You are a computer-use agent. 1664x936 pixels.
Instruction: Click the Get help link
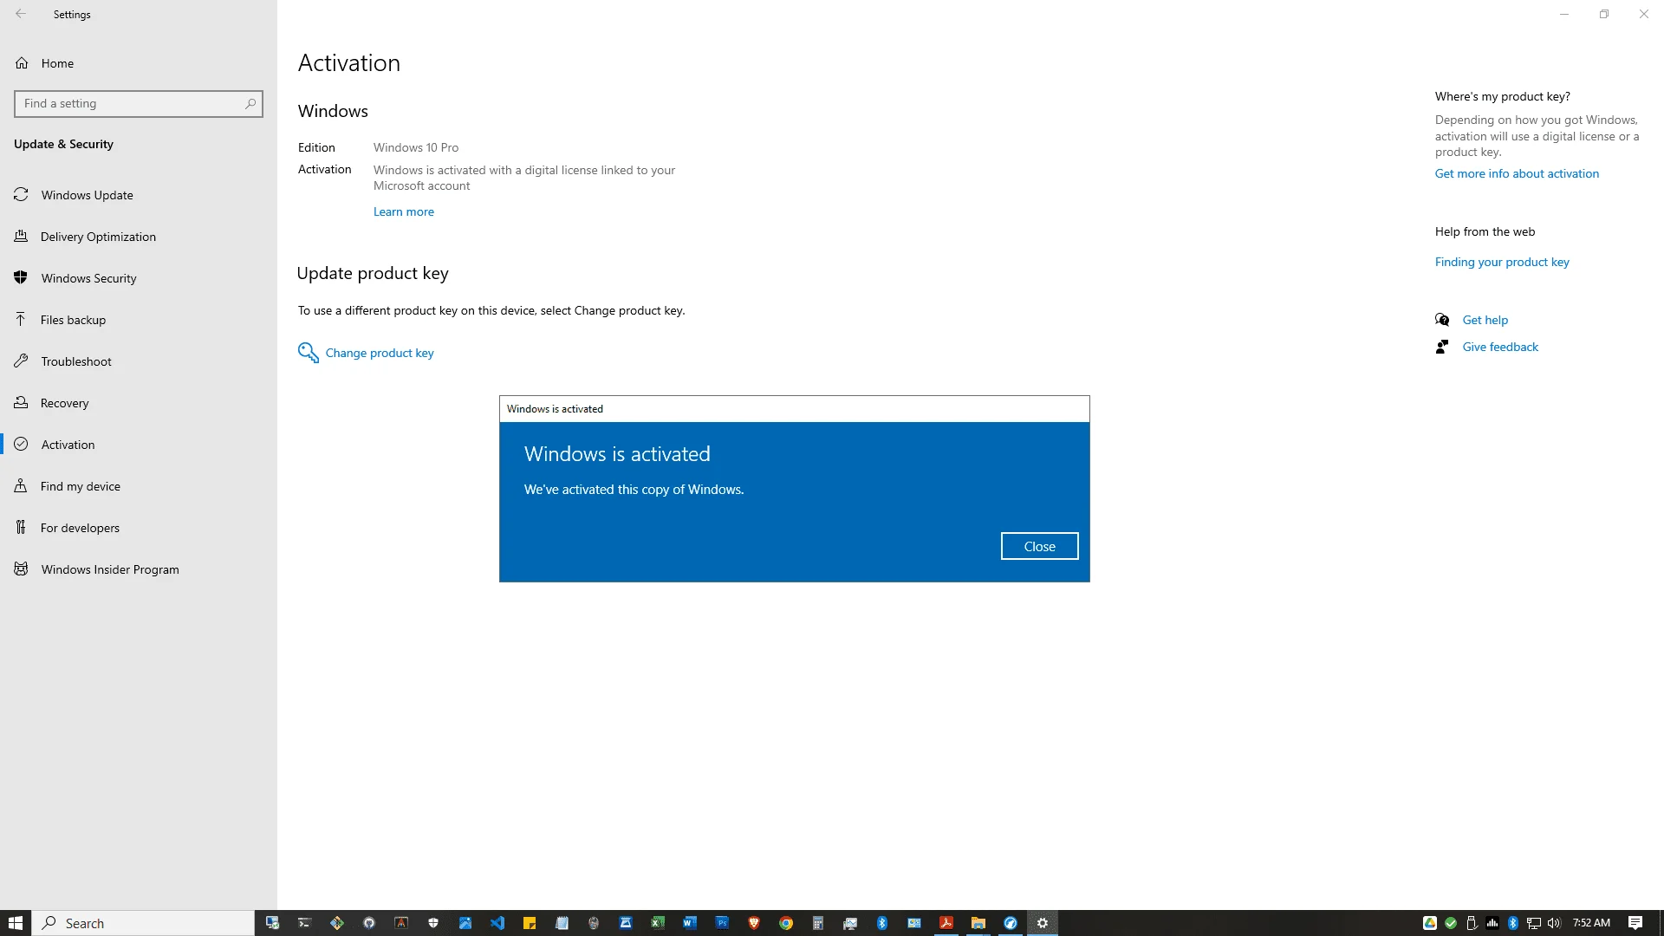[1485, 320]
